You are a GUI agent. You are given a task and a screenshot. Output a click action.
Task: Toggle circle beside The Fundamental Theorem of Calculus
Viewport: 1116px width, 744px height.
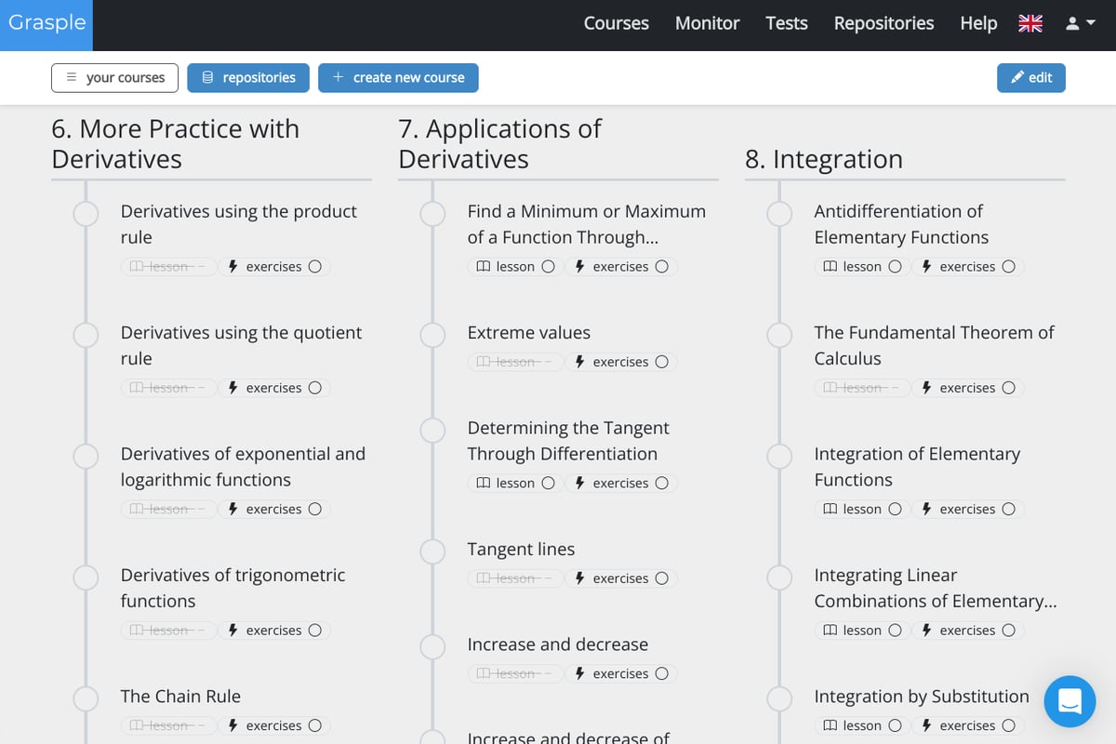point(779,335)
